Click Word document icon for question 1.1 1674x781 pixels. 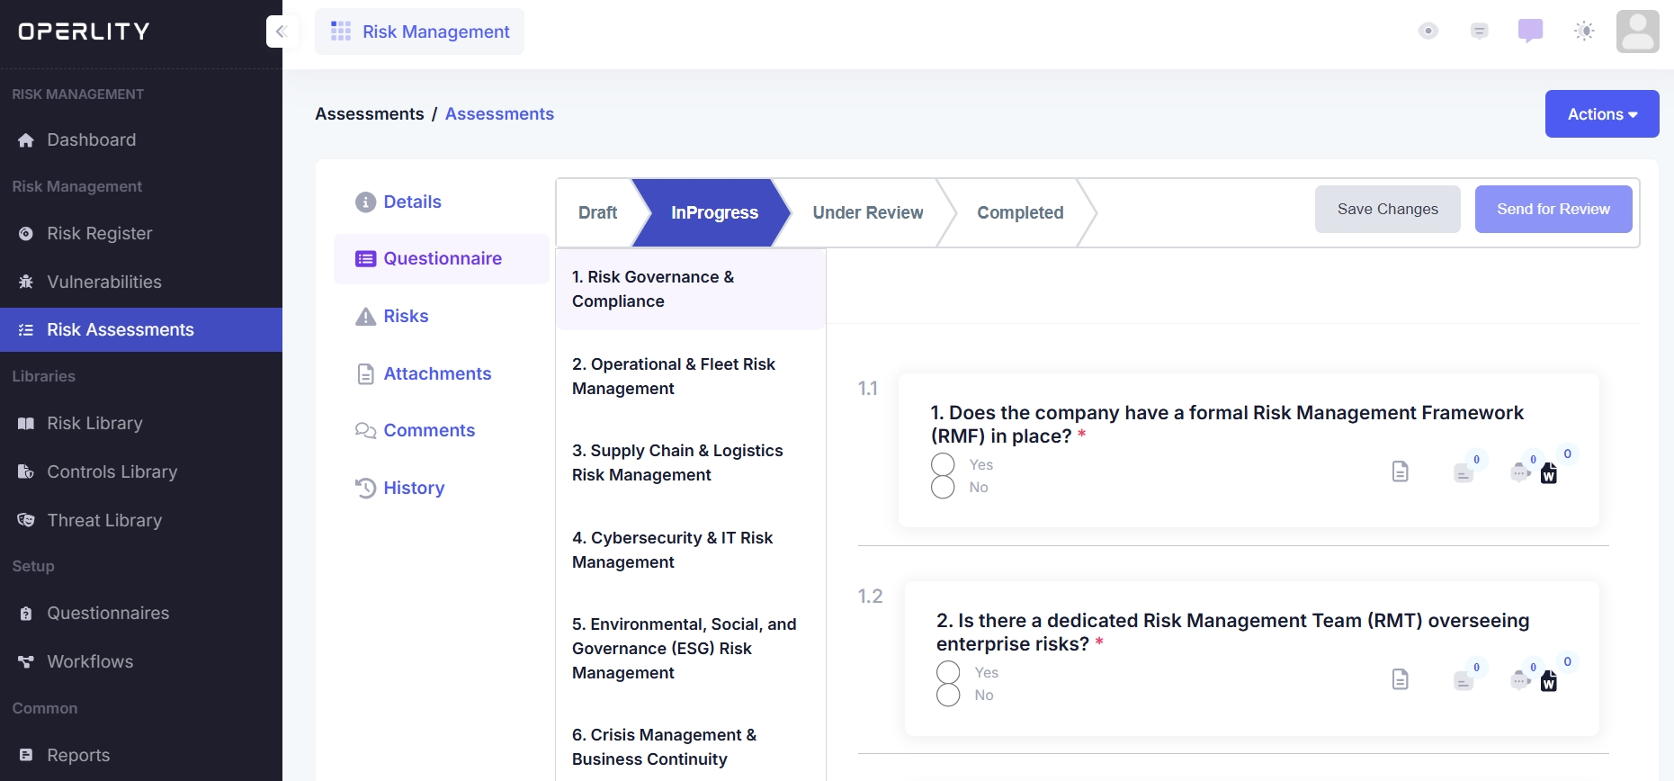pos(1548,473)
